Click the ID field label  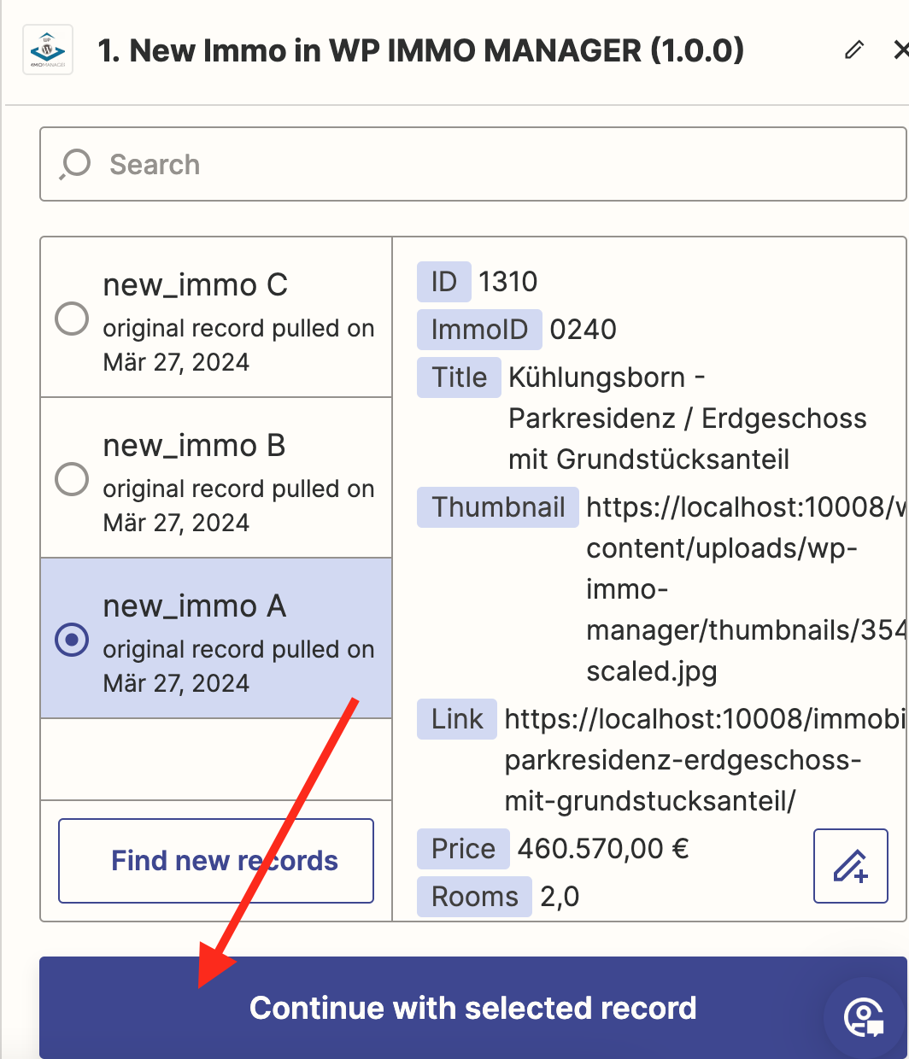tap(443, 282)
